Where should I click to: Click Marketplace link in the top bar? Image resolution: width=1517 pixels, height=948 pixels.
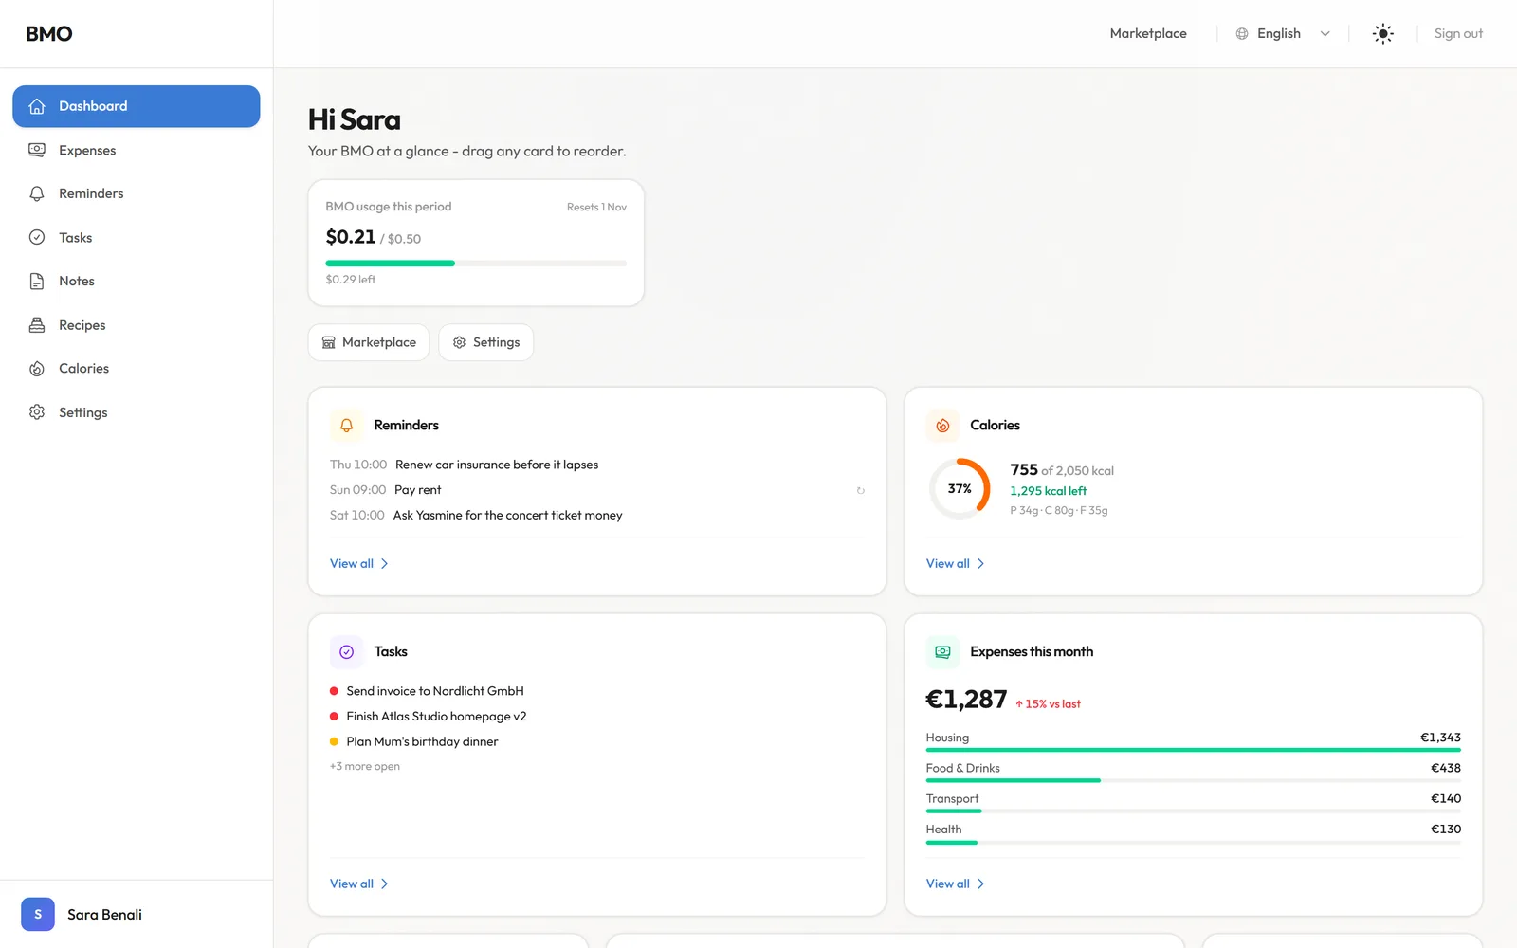tap(1148, 34)
